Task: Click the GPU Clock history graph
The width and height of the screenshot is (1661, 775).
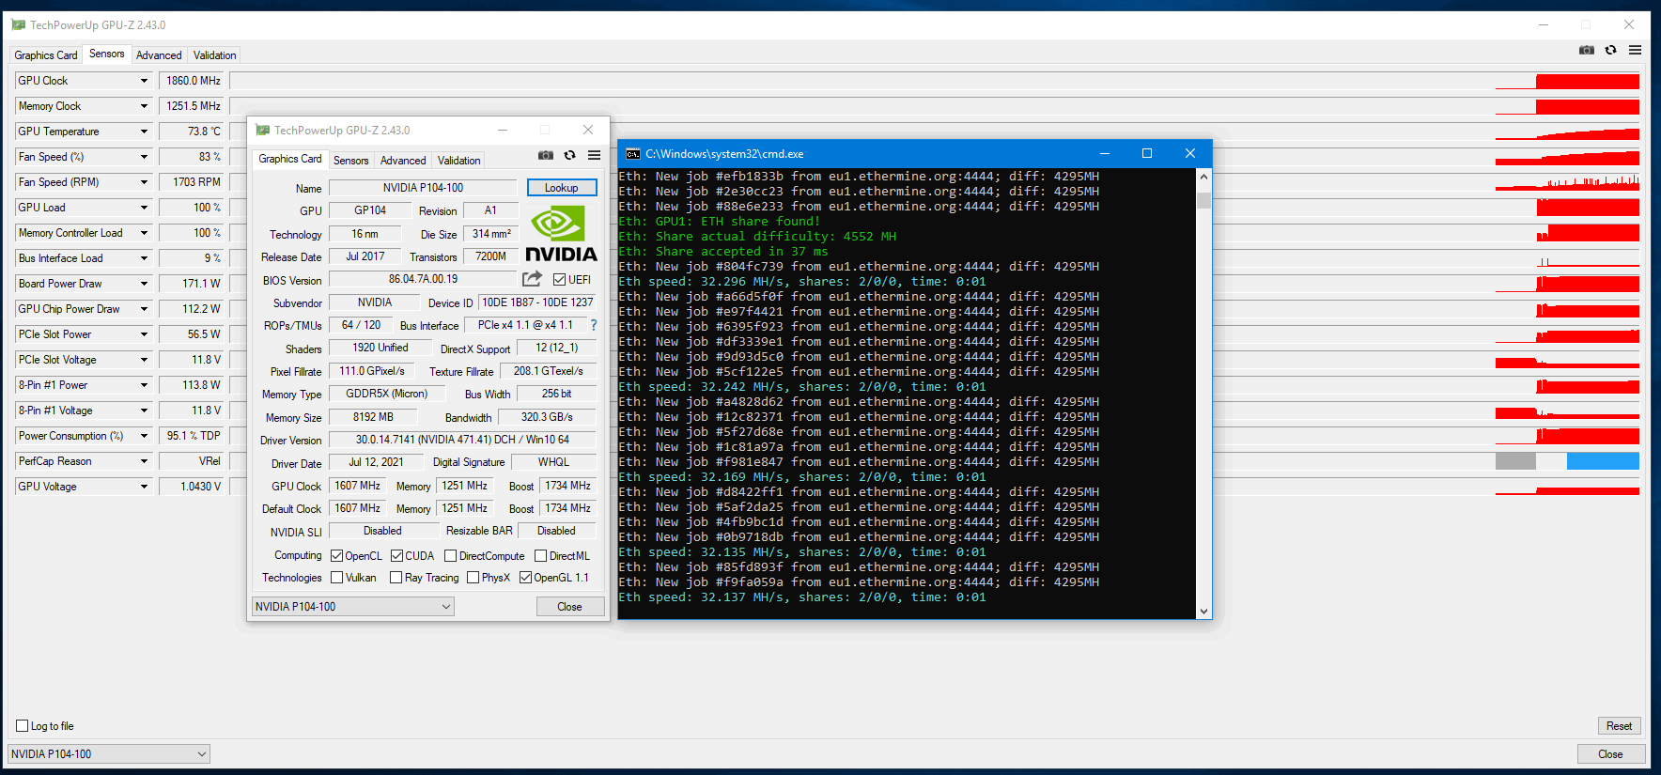Action: (935, 81)
